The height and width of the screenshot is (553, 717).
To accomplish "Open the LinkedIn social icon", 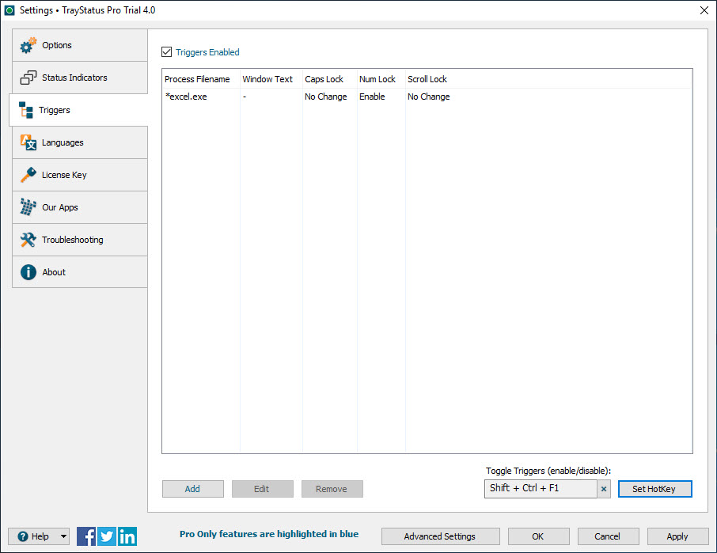I will click(x=127, y=536).
